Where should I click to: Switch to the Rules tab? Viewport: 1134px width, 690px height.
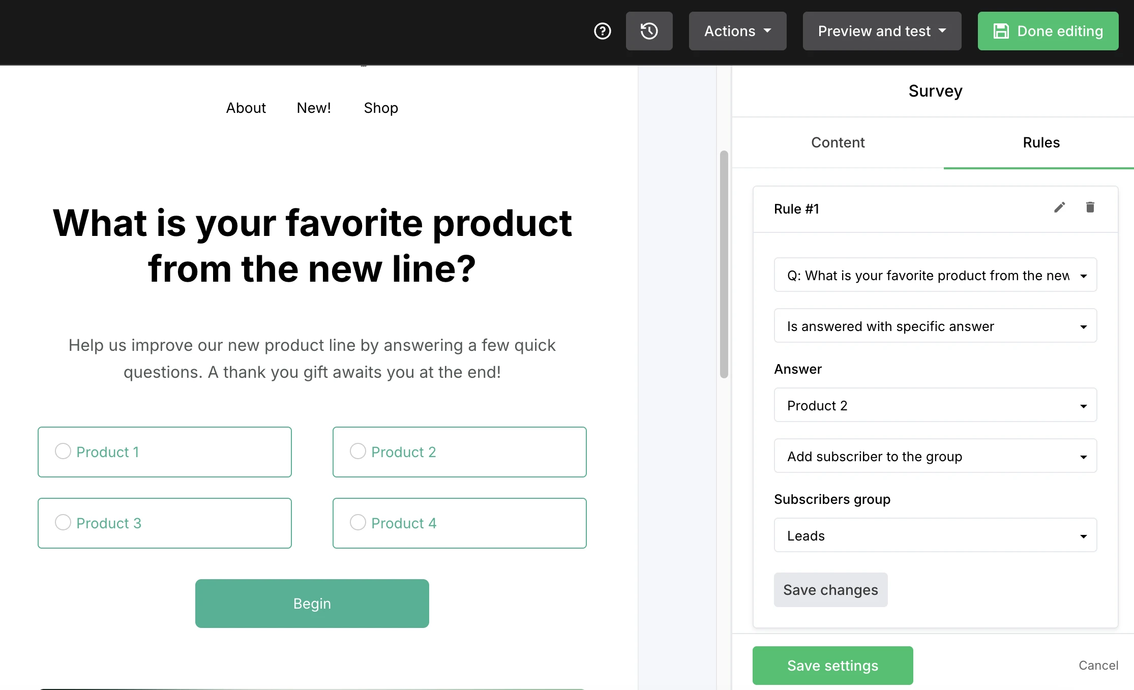pyautogui.click(x=1041, y=142)
